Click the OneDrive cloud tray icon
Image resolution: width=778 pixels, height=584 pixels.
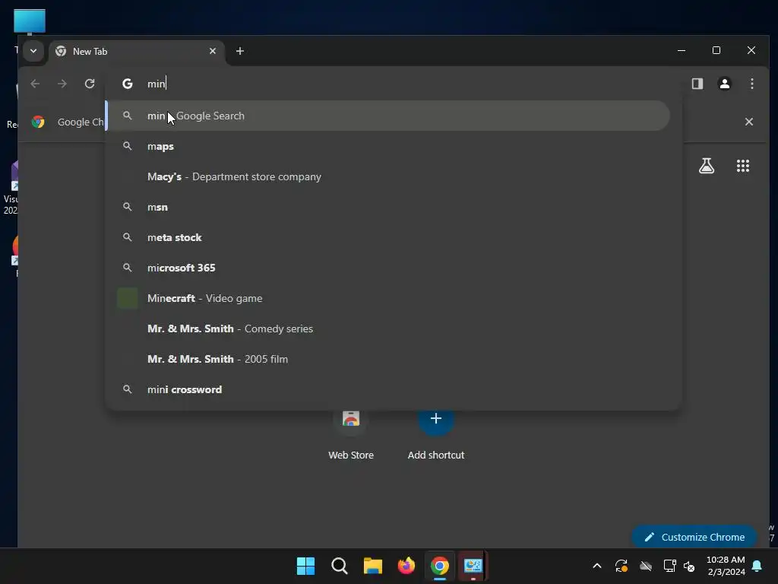point(646,566)
